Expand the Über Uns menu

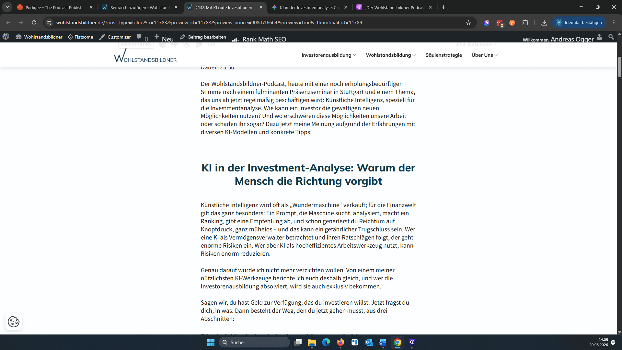pos(484,55)
